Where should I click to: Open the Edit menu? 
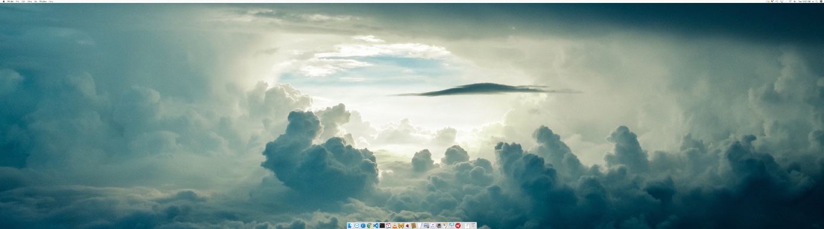coord(24,2)
